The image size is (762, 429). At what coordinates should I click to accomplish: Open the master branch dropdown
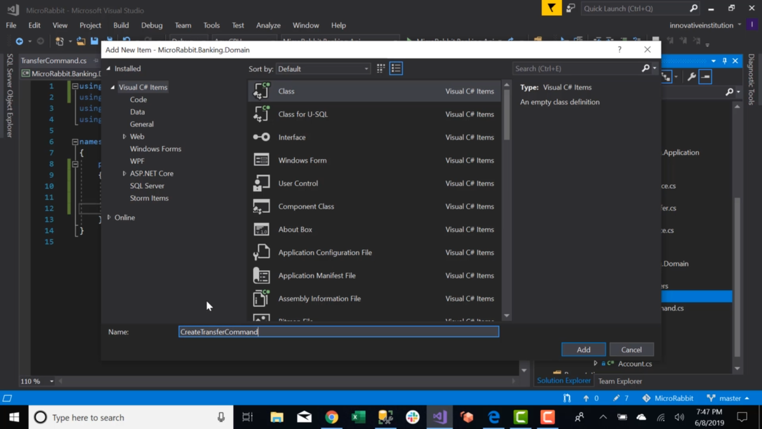pos(728,398)
